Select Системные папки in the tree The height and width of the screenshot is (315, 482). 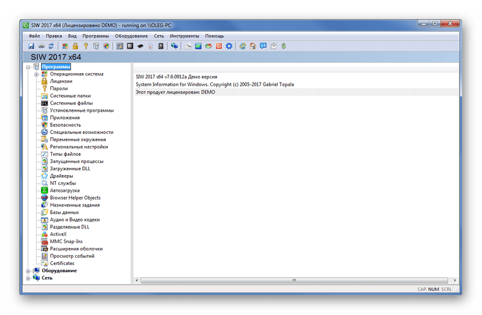[70, 96]
